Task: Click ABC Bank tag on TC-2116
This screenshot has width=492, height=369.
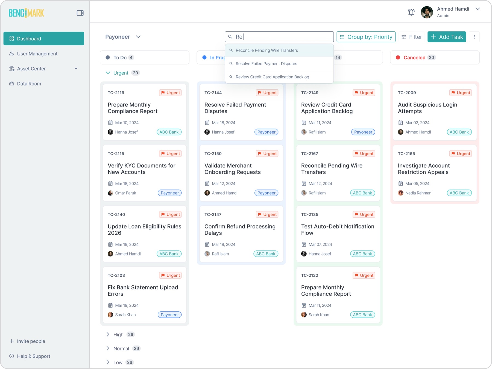Action: [169, 132]
